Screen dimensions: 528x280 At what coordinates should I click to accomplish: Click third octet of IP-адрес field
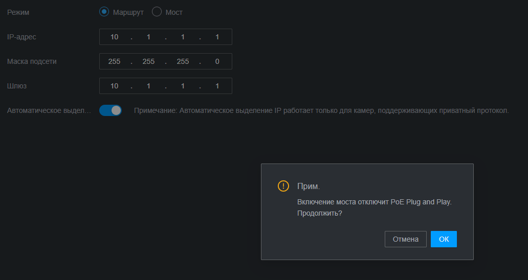point(183,37)
